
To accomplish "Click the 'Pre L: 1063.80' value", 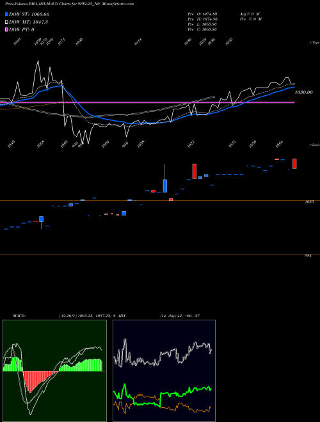I will point(202,24).
